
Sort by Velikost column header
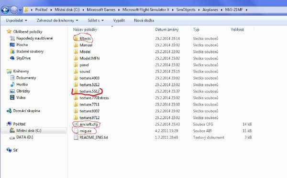tap(237, 30)
